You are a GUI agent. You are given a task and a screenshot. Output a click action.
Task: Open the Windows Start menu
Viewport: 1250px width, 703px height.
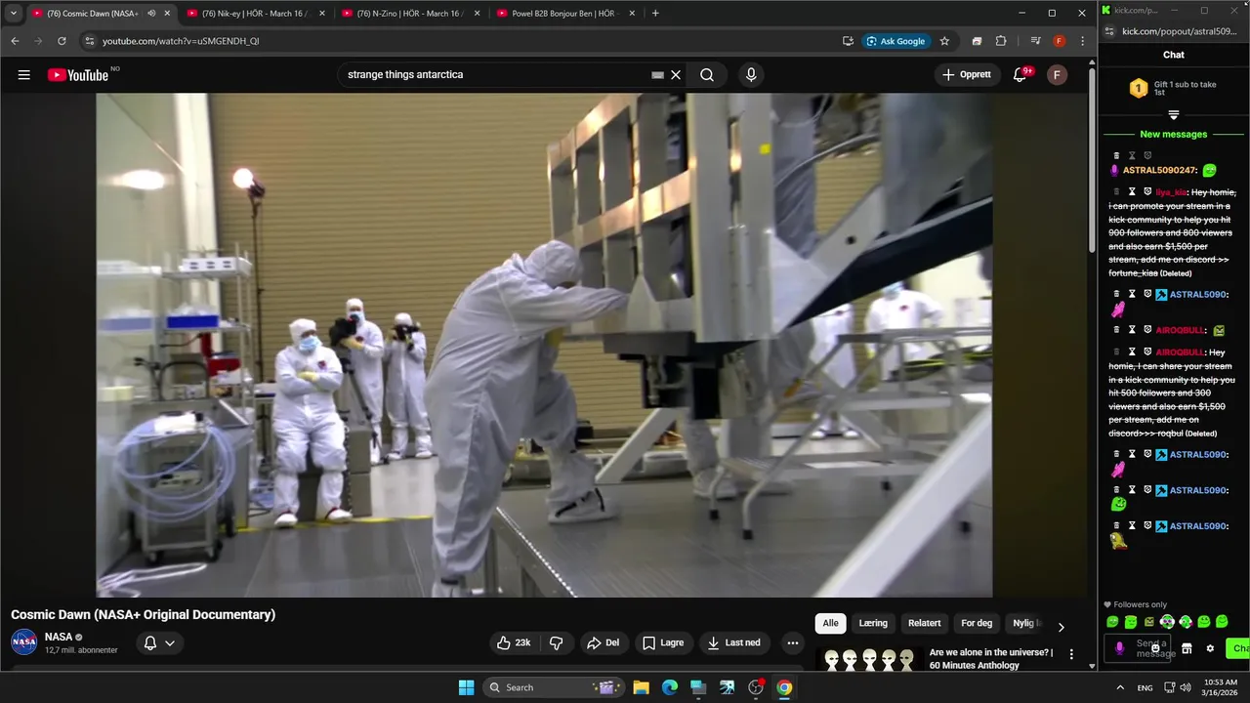pos(466,687)
